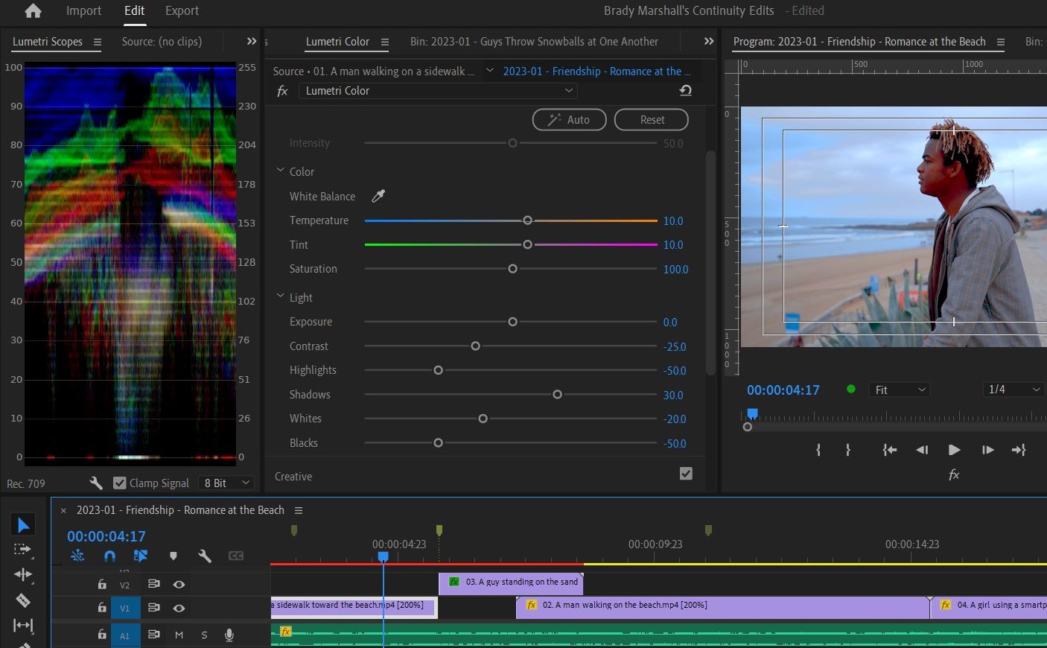Enable voice-over record on track A1

tap(229, 635)
